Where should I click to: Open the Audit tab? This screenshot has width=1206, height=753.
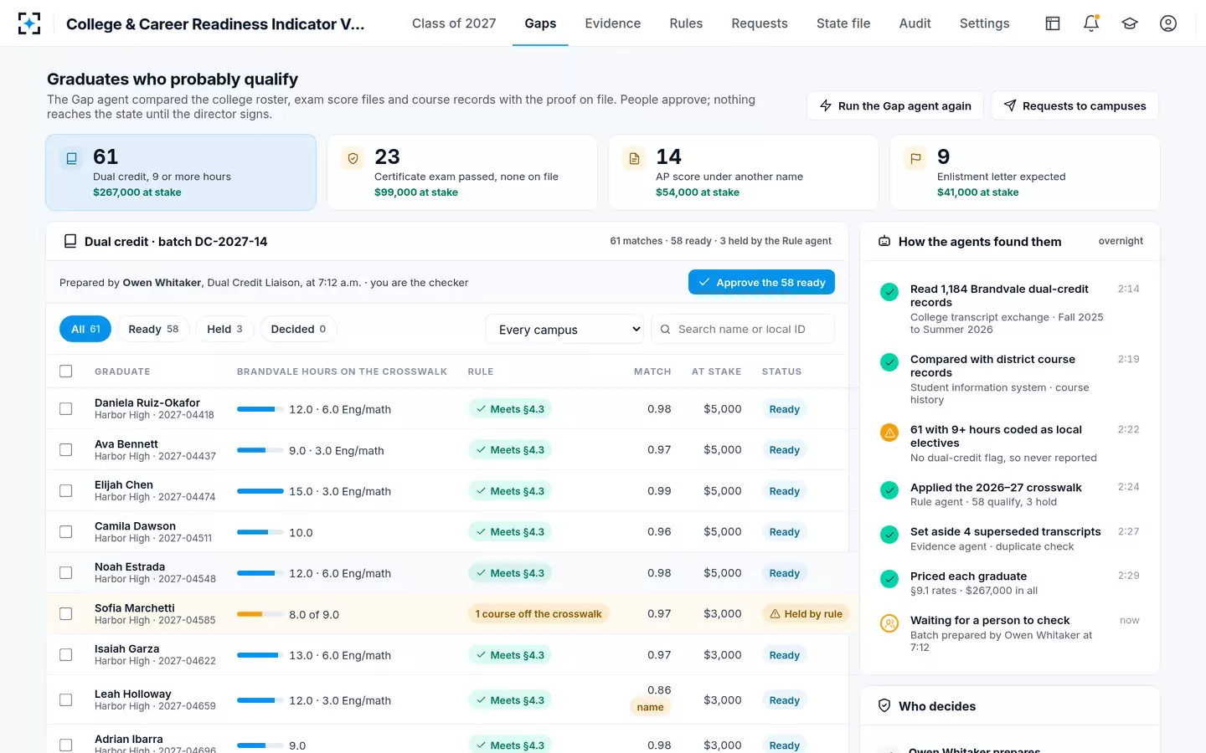pos(915,23)
